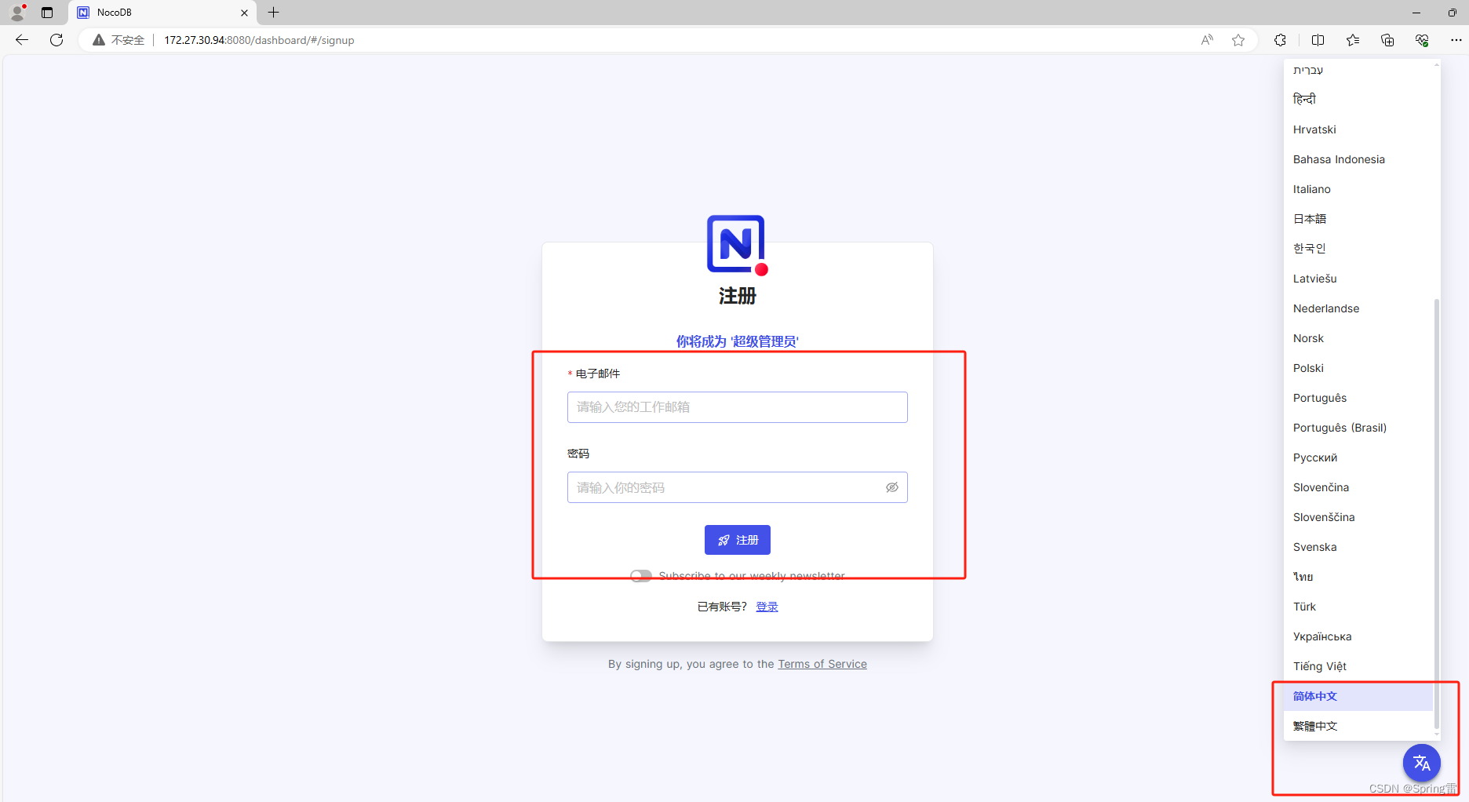Open the favorites list icon
The image size is (1469, 802).
coord(1353,40)
